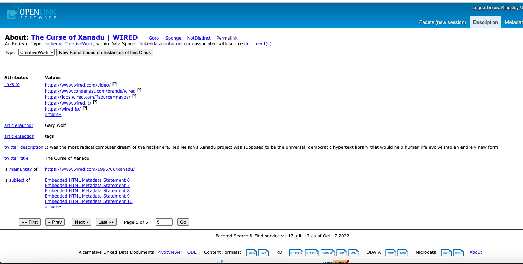Click the OpenLink Software logo

(31, 13)
